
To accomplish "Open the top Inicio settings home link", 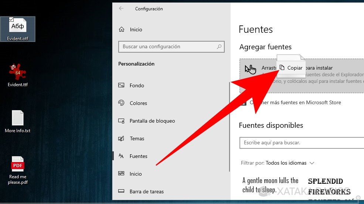I will coord(136,29).
